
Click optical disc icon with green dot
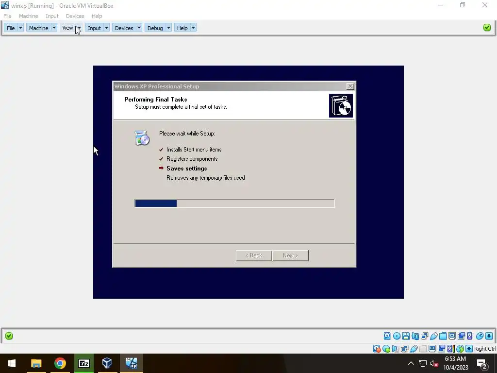(386, 349)
